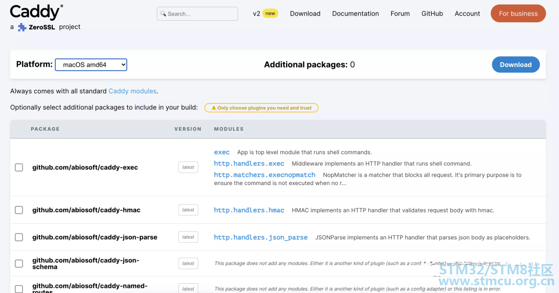Click the search magnifier icon
559x293 pixels.
tap(163, 13)
